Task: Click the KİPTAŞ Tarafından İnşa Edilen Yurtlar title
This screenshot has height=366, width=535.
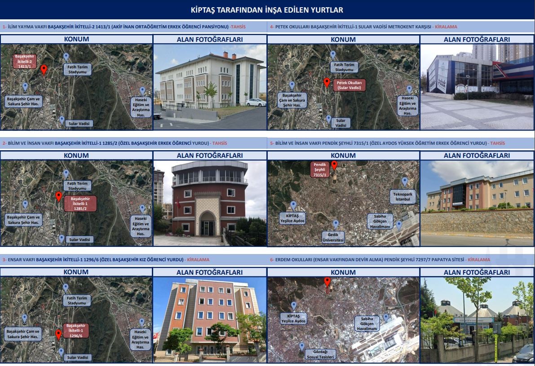Action: click(x=267, y=10)
